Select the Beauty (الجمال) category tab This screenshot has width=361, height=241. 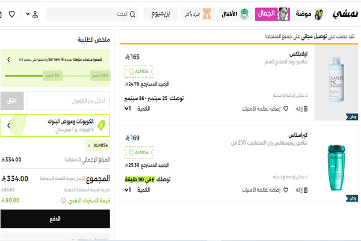(x=273, y=14)
